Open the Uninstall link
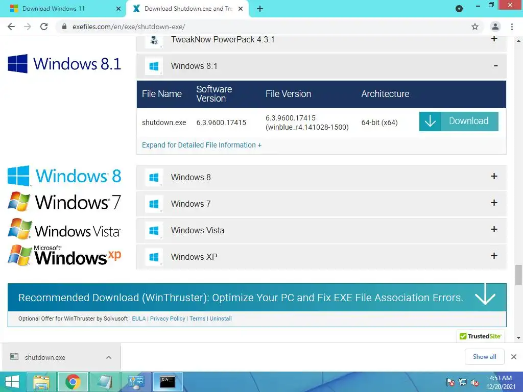The image size is (523, 392). pyautogui.click(x=221, y=318)
